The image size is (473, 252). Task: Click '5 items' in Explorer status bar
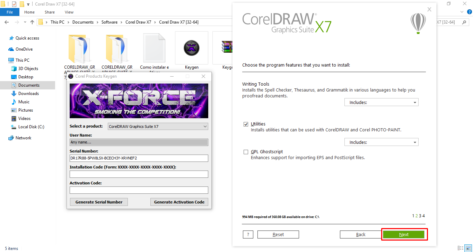(11, 248)
